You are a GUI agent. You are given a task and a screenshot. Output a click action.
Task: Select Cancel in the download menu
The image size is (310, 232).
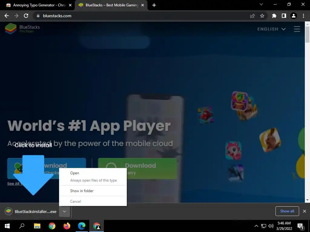(x=93, y=201)
